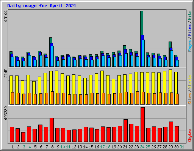Click the green day 11 axis label

pos(68,147)
